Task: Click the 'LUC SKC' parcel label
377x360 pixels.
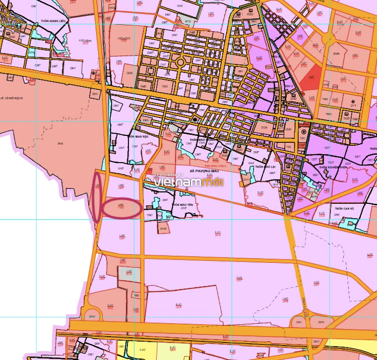Action: (110, 306)
